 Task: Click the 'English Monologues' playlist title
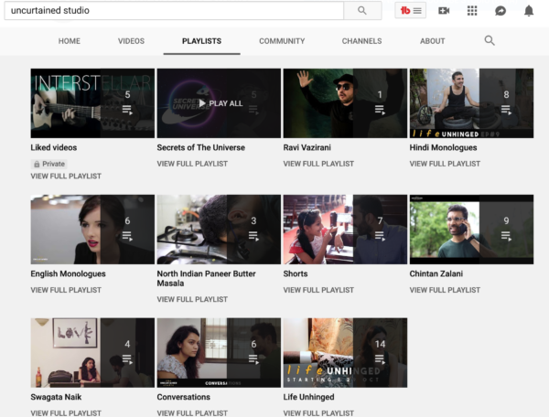click(x=69, y=274)
